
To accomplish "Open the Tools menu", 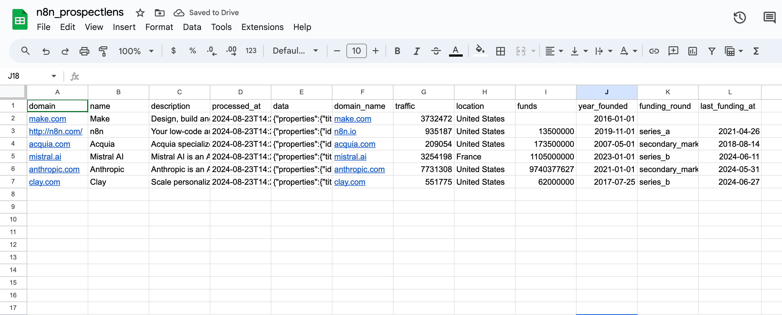I will click(x=221, y=27).
